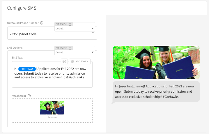
Task: Click the attachment thumbnail image
Action: 52,108
